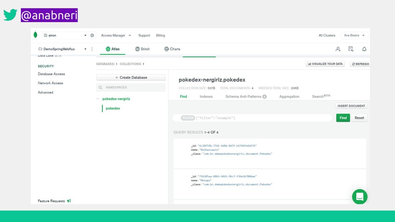Click the Refresh button

(x=360, y=64)
